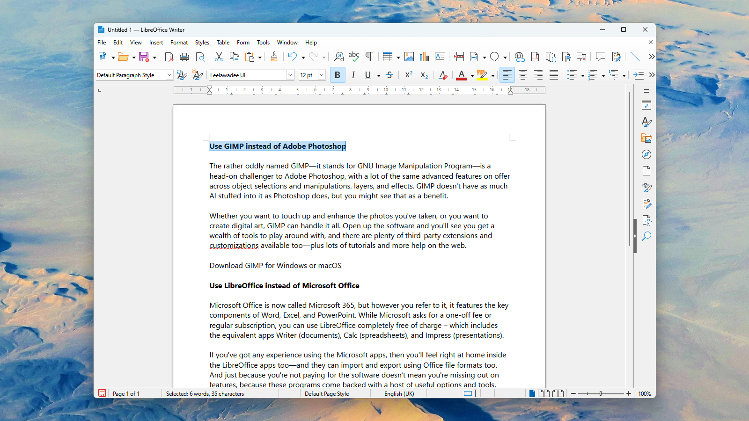Open the paragraph style dropdown

tap(169, 75)
